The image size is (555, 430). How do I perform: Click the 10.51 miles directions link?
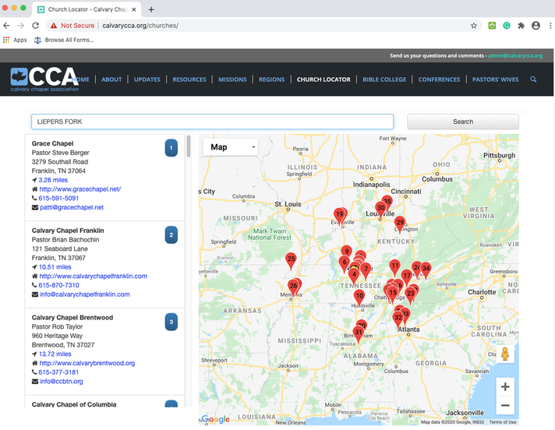point(55,267)
